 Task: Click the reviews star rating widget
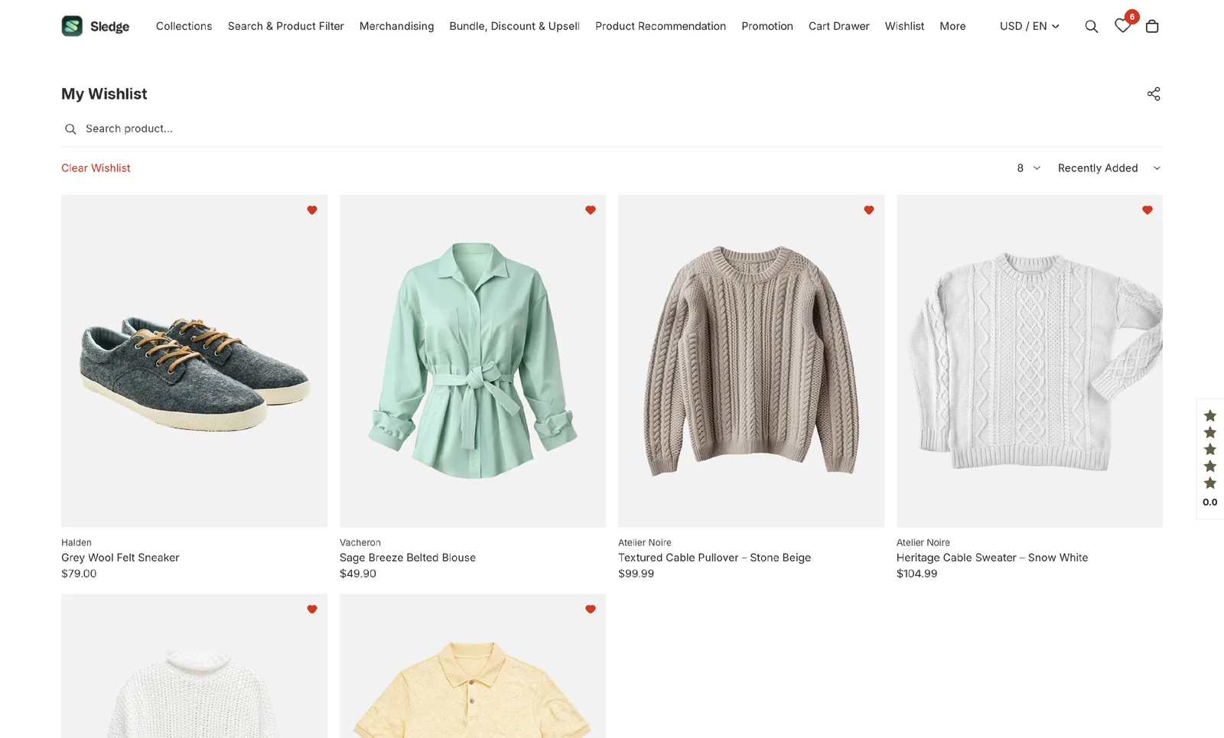(1210, 459)
